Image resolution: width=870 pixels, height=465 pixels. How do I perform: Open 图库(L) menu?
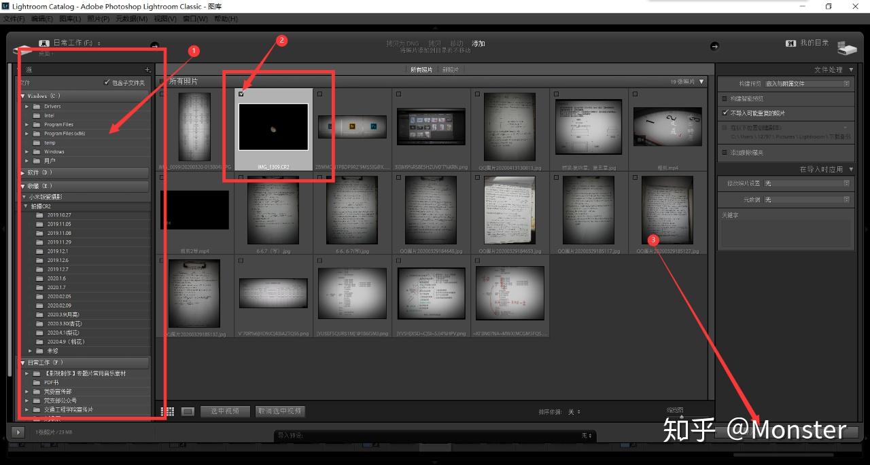tap(71, 19)
